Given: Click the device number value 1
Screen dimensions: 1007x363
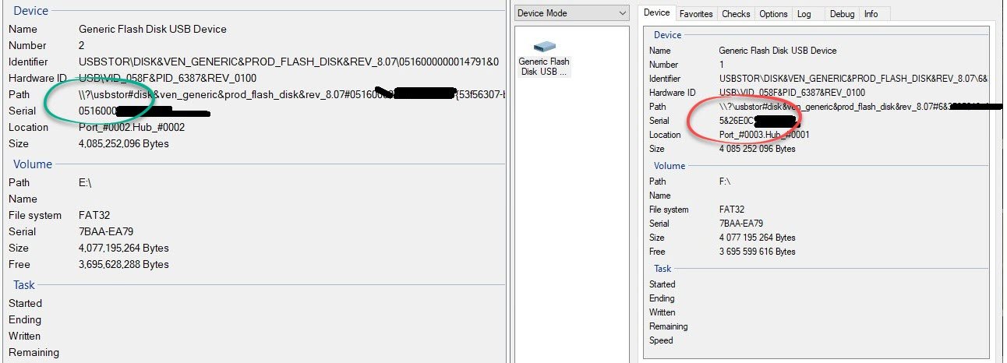Looking at the screenshot, I should point(721,65).
